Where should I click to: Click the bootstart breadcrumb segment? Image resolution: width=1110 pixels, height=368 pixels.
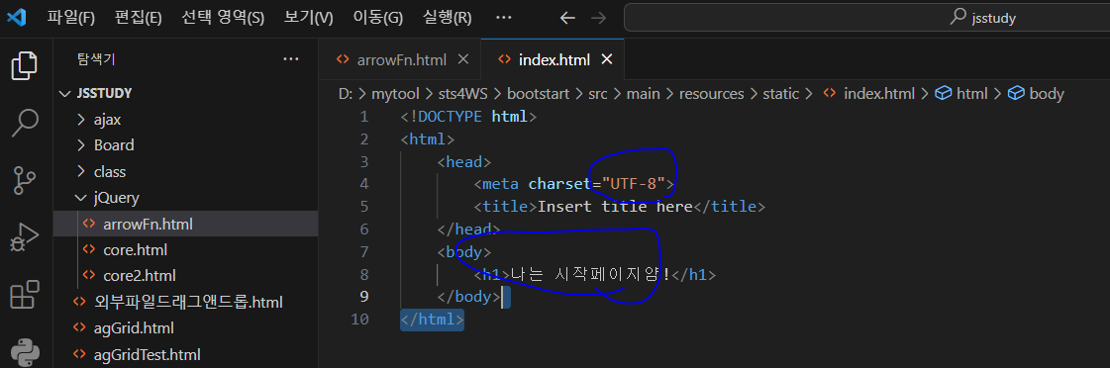click(x=537, y=93)
